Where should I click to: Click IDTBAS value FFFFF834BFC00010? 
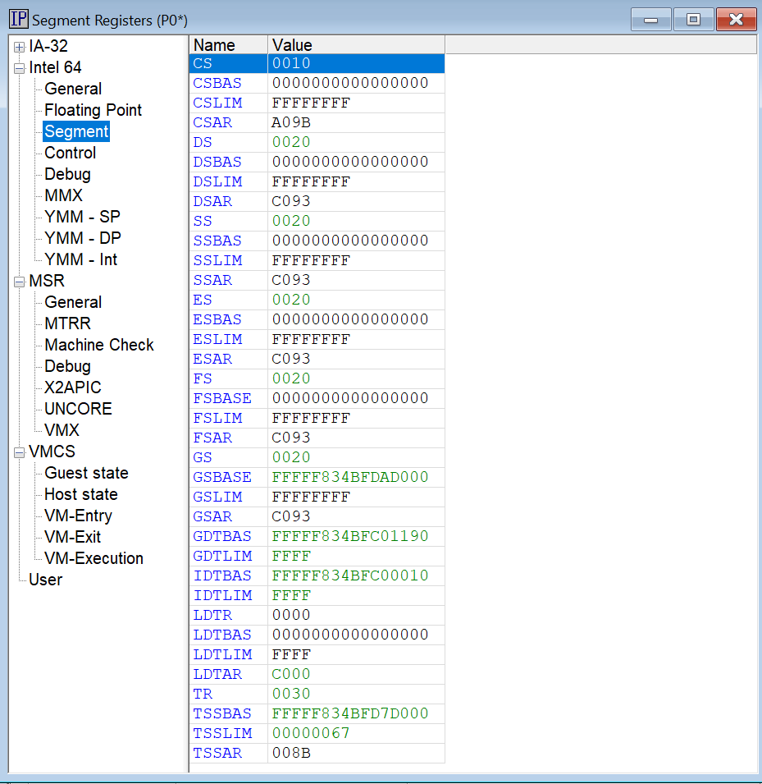click(x=349, y=575)
